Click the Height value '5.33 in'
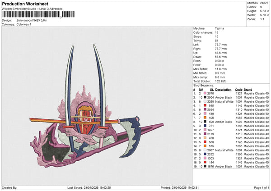271x191 pixels. click(264, 11)
